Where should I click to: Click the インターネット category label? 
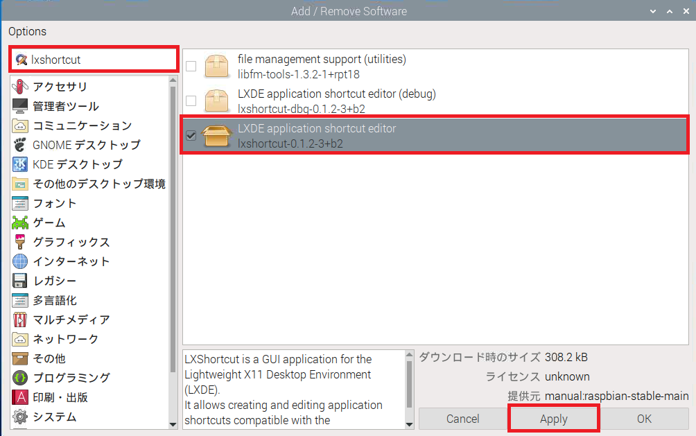click(71, 261)
